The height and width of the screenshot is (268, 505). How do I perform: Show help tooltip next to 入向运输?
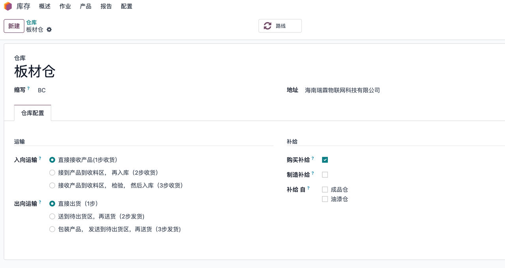(x=40, y=158)
